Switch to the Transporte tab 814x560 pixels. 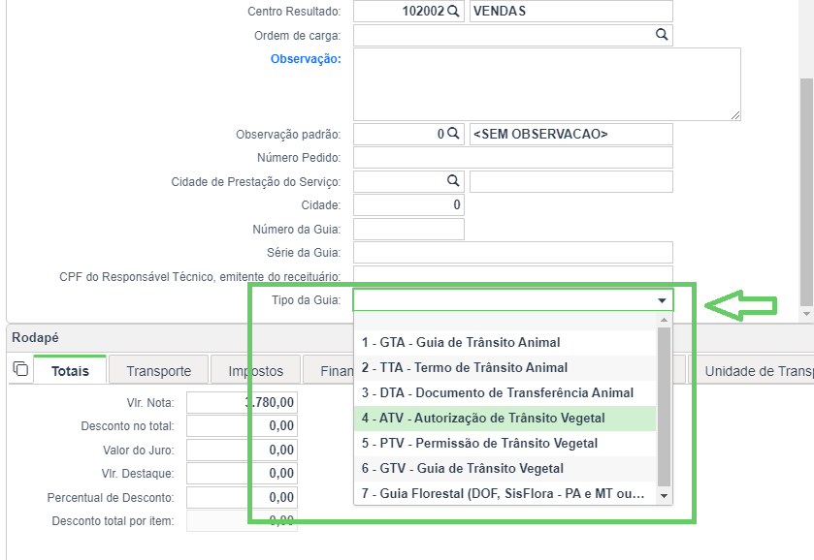point(159,370)
